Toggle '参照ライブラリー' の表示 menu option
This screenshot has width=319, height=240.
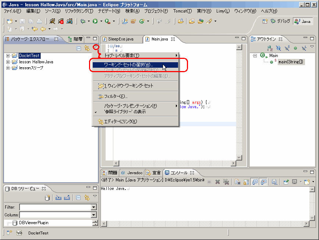coord(125,112)
